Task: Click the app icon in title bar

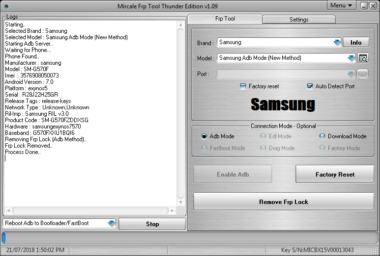Action: (x=6, y=6)
